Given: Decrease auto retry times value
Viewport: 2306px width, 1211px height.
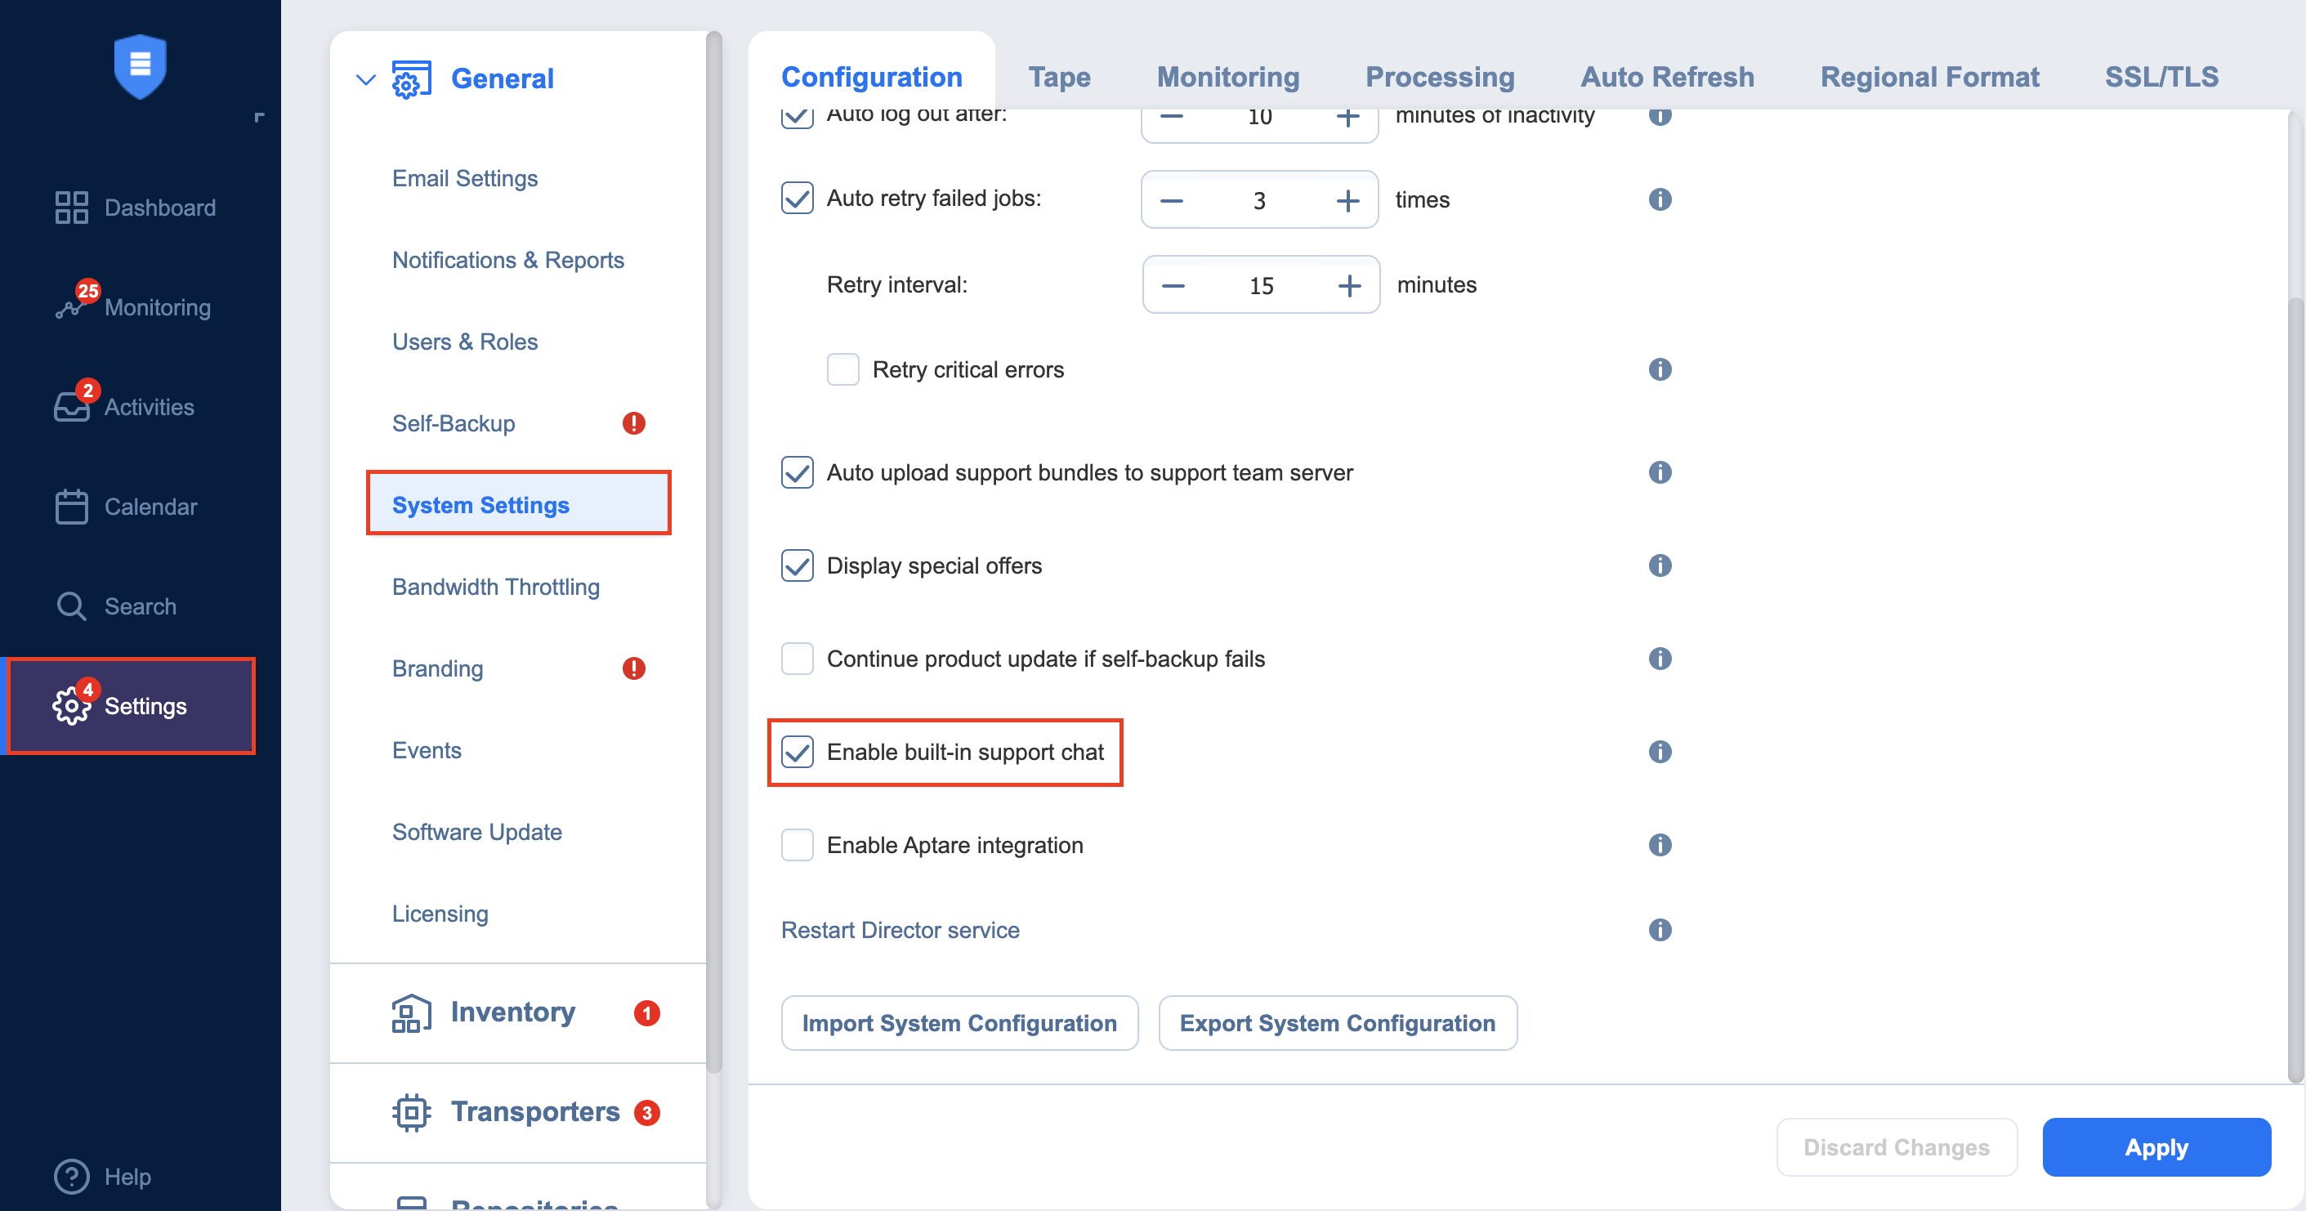Looking at the screenshot, I should click(1171, 200).
